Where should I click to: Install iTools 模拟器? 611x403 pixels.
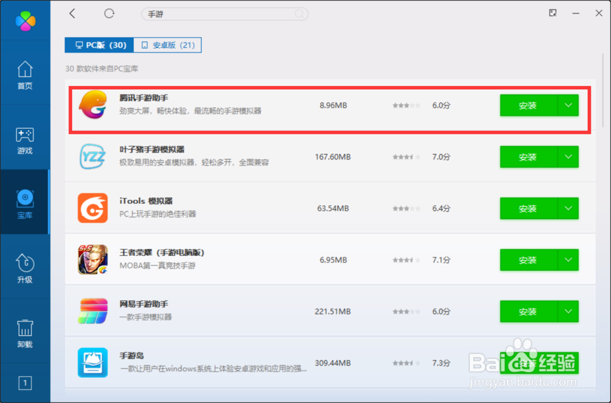click(x=529, y=208)
